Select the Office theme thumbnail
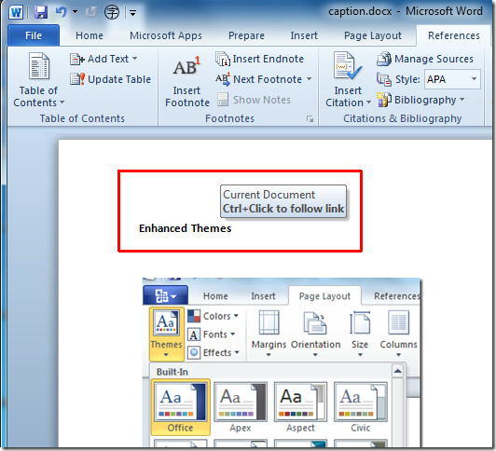 click(180, 407)
